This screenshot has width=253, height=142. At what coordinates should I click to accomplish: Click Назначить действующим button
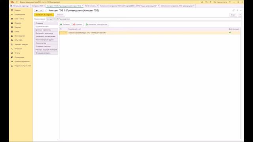[97, 24]
